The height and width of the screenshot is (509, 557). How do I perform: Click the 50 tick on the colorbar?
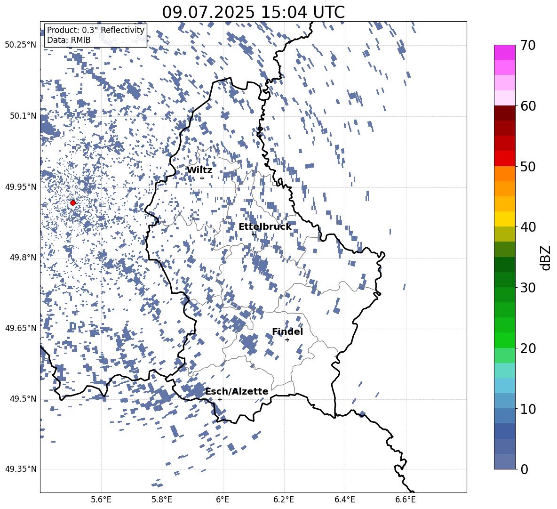pyautogui.click(x=528, y=166)
